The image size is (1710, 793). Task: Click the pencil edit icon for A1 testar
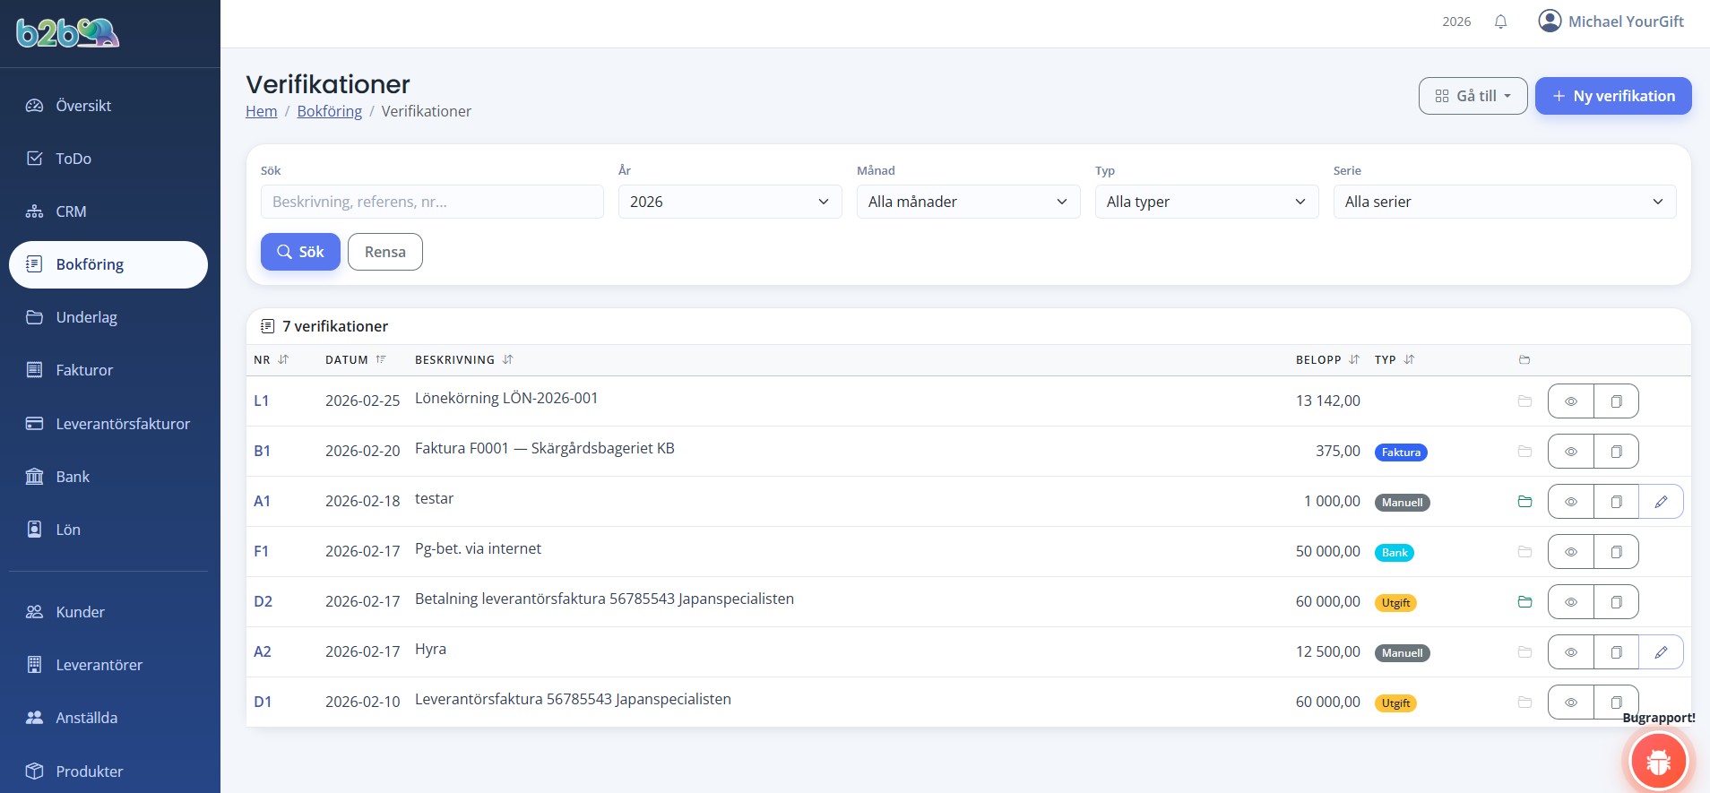(x=1661, y=502)
